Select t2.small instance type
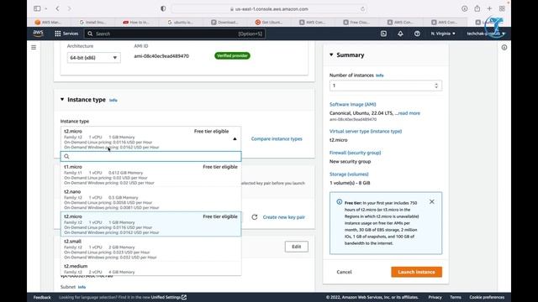The width and height of the screenshot is (538, 302). (x=151, y=249)
